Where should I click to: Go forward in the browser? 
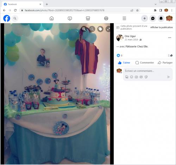click(10, 10)
